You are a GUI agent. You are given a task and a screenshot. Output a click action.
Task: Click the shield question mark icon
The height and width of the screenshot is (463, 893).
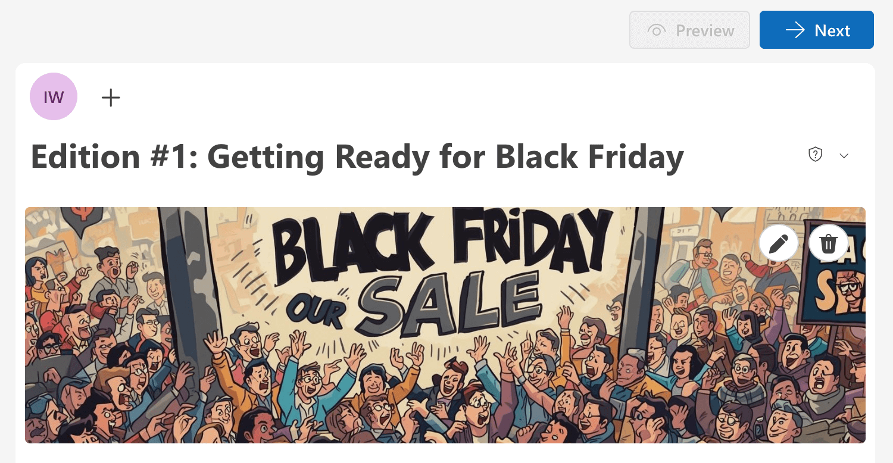[x=815, y=155]
